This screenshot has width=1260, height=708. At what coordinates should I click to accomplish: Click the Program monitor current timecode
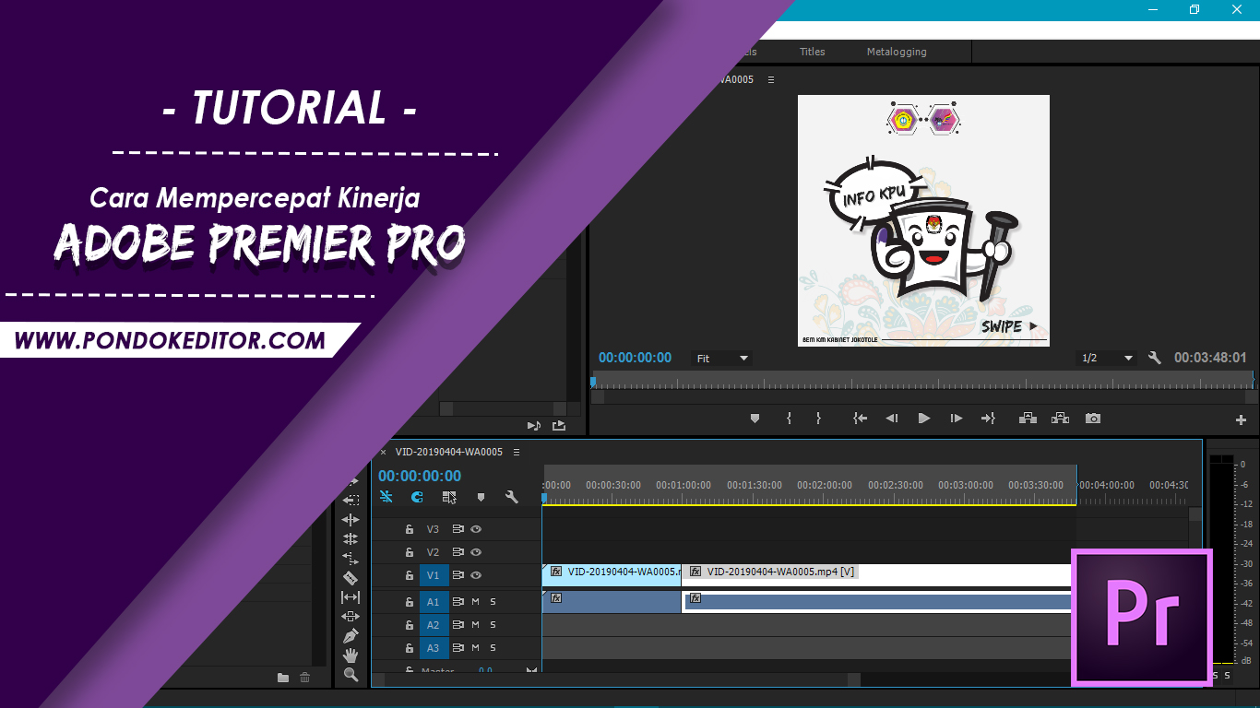pos(636,358)
